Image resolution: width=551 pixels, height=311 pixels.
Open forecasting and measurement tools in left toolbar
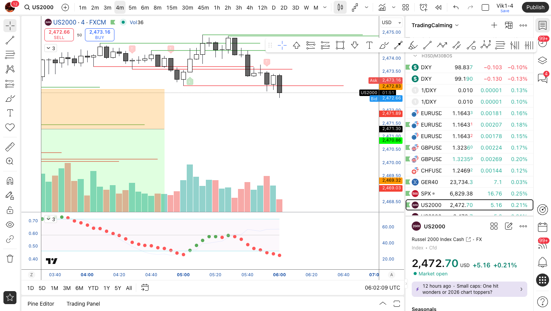pos(10,84)
